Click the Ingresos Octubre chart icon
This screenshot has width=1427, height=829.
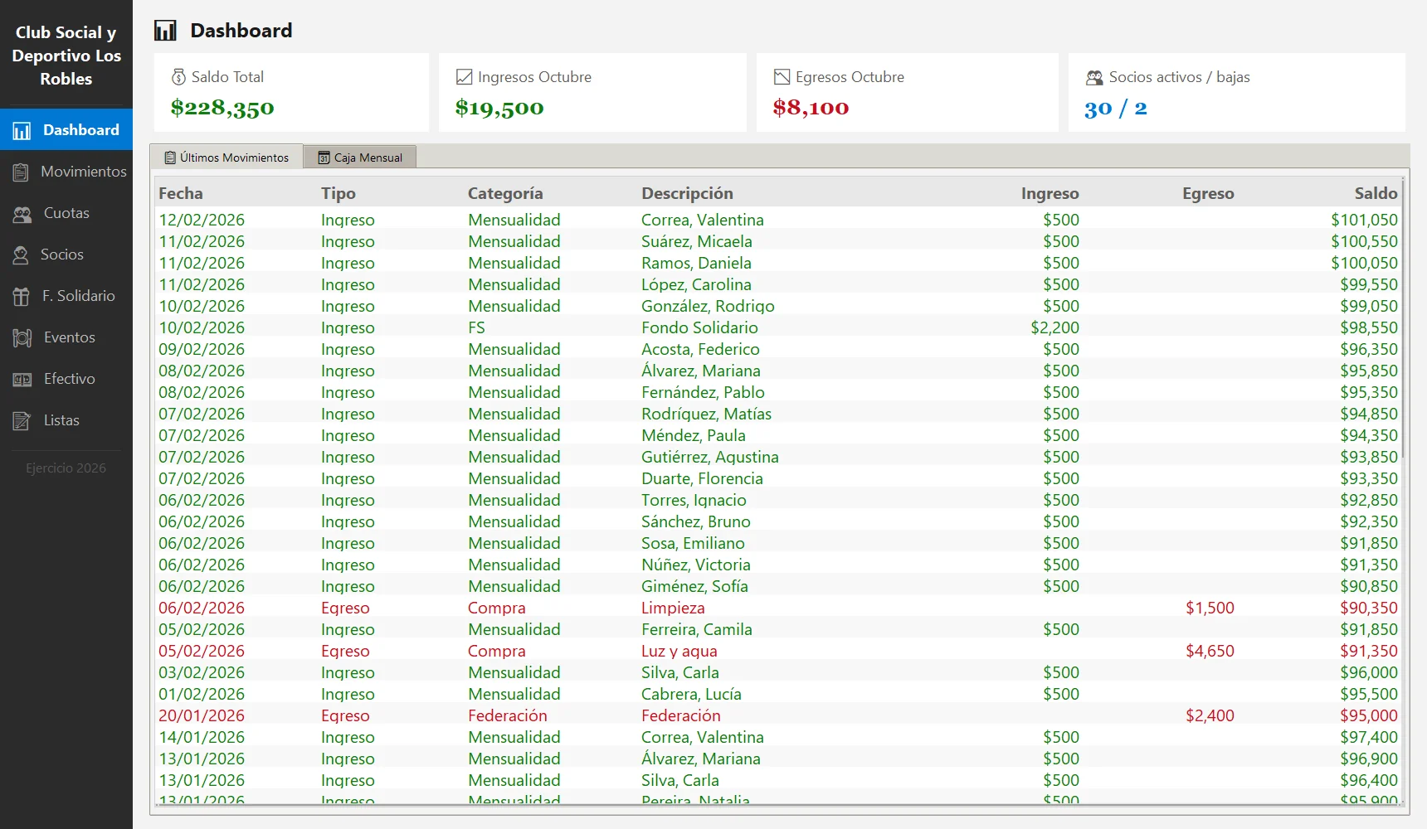coord(464,77)
